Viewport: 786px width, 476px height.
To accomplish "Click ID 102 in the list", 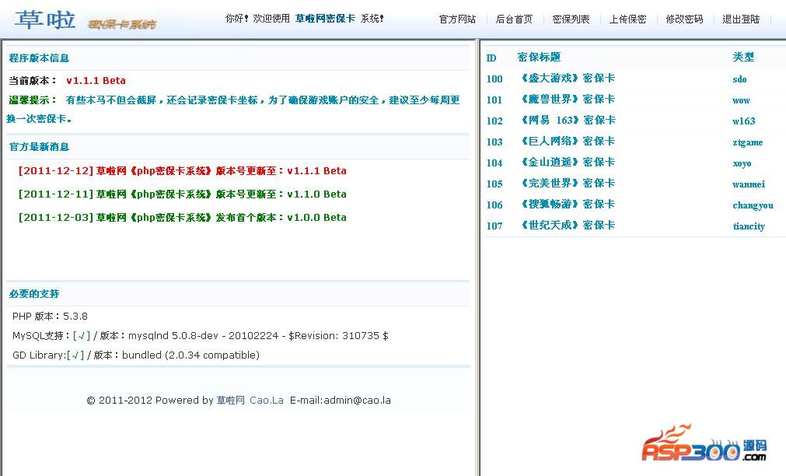I will tap(494, 121).
